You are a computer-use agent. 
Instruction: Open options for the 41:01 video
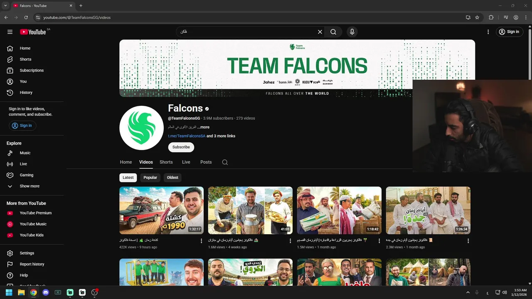(x=290, y=241)
